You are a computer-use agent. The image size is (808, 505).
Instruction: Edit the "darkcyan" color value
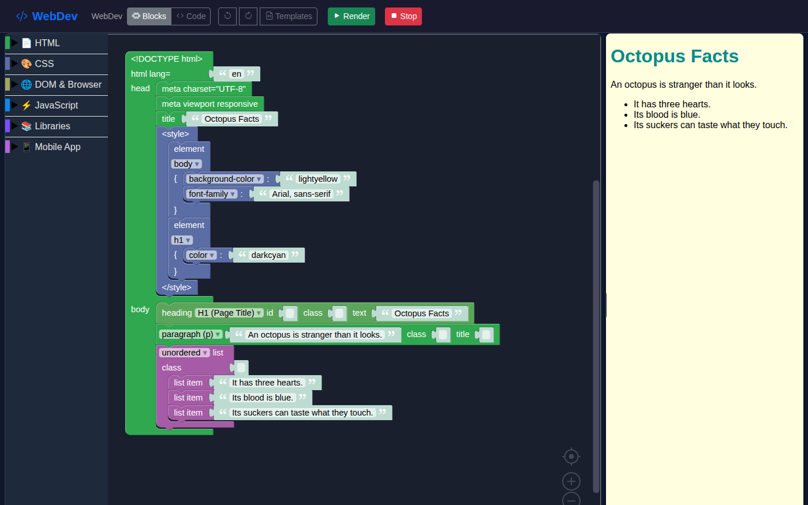[x=268, y=255]
